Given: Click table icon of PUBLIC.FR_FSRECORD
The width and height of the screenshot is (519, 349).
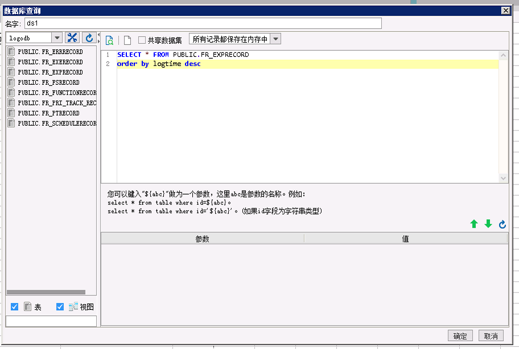Looking at the screenshot, I should 11,82.
